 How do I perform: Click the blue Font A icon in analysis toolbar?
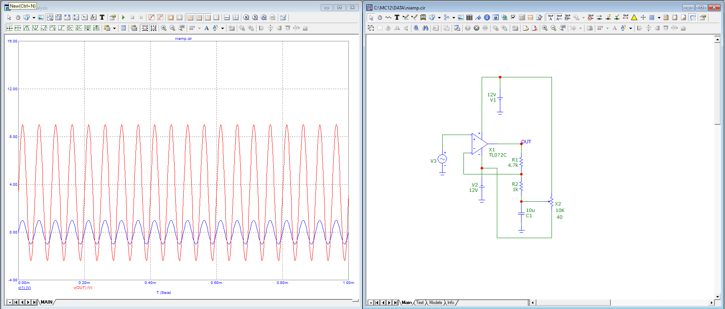tap(206, 28)
